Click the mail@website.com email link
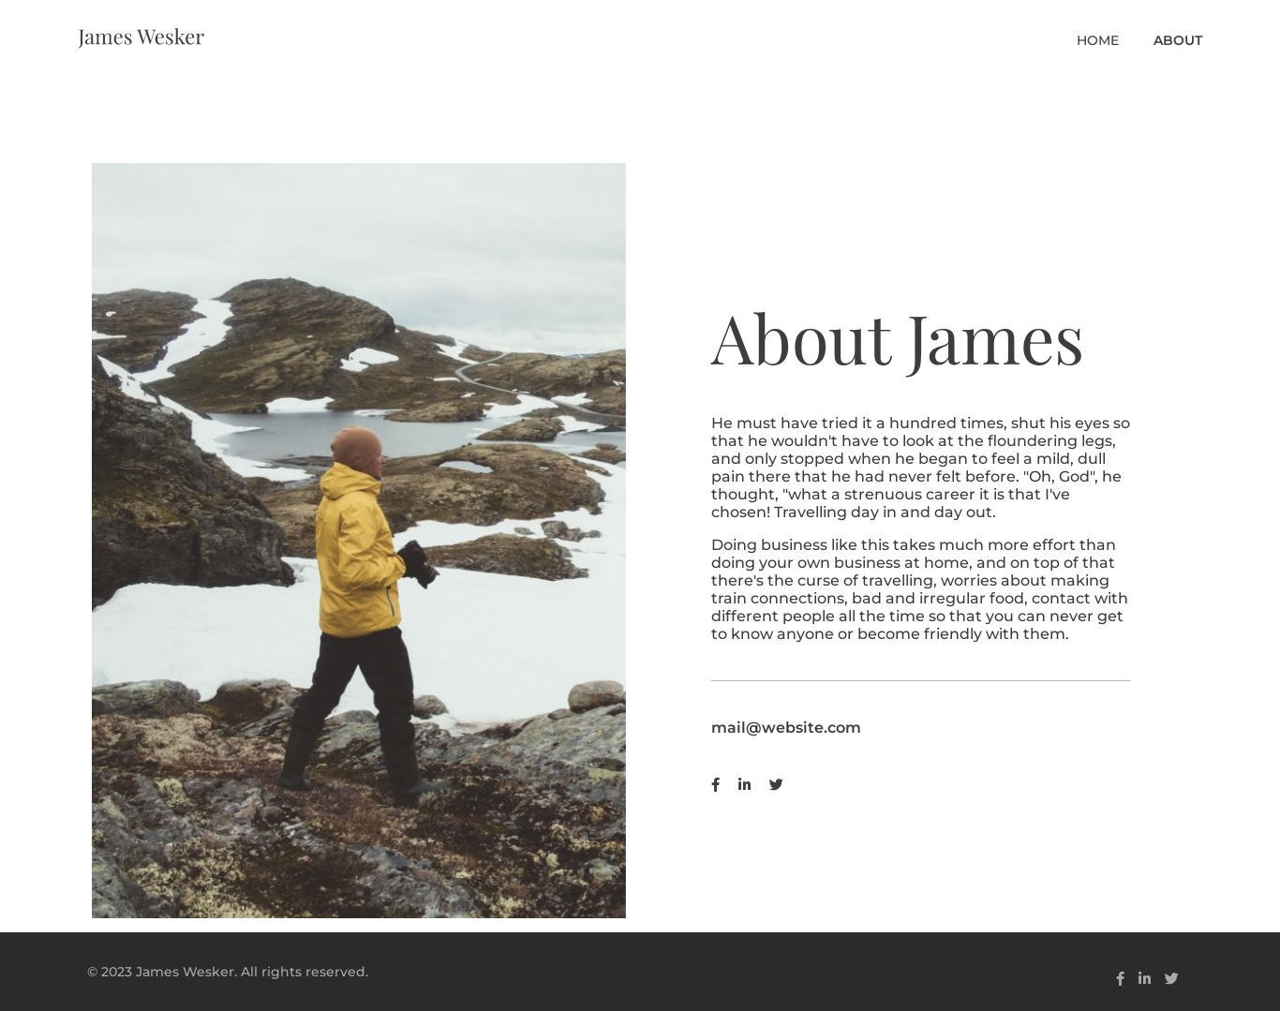1280x1011 pixels. (785, 727)
